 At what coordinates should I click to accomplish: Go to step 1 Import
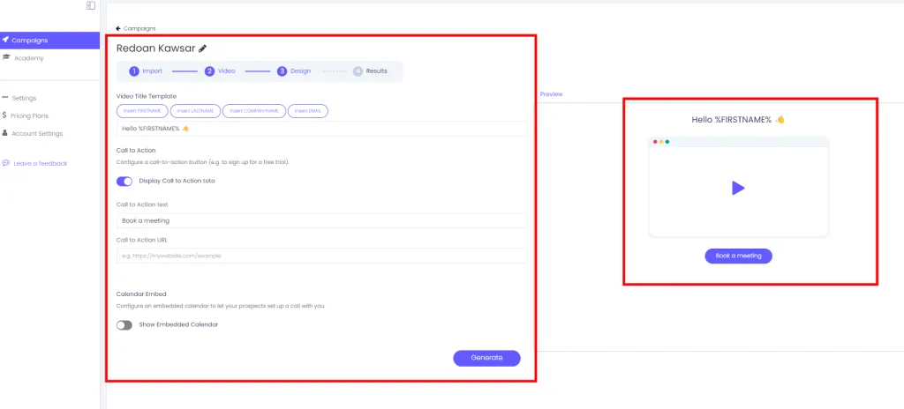146,71
